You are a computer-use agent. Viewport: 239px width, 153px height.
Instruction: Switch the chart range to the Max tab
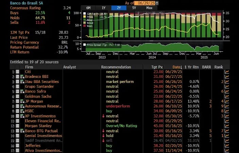coord(149,8)
